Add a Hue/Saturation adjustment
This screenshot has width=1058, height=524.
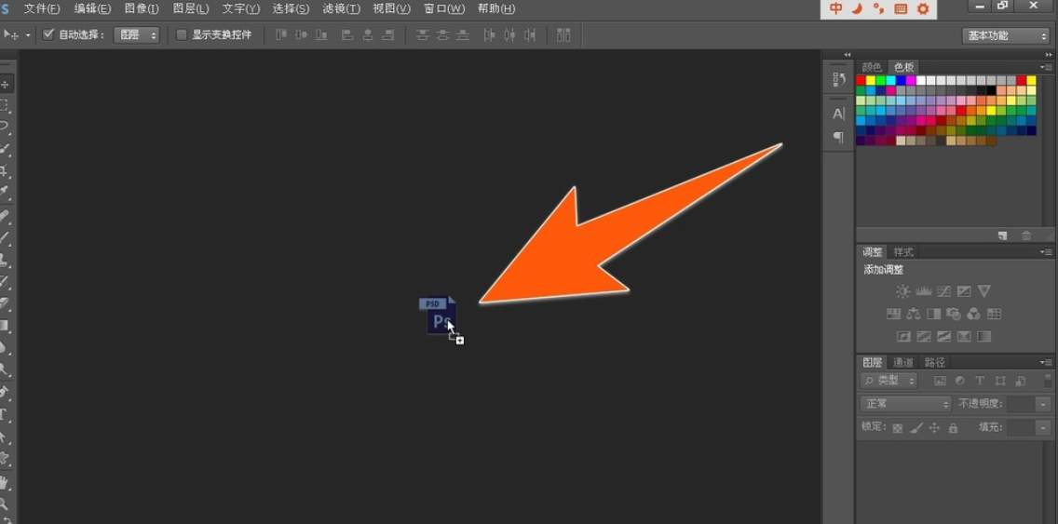click(893, 314)
